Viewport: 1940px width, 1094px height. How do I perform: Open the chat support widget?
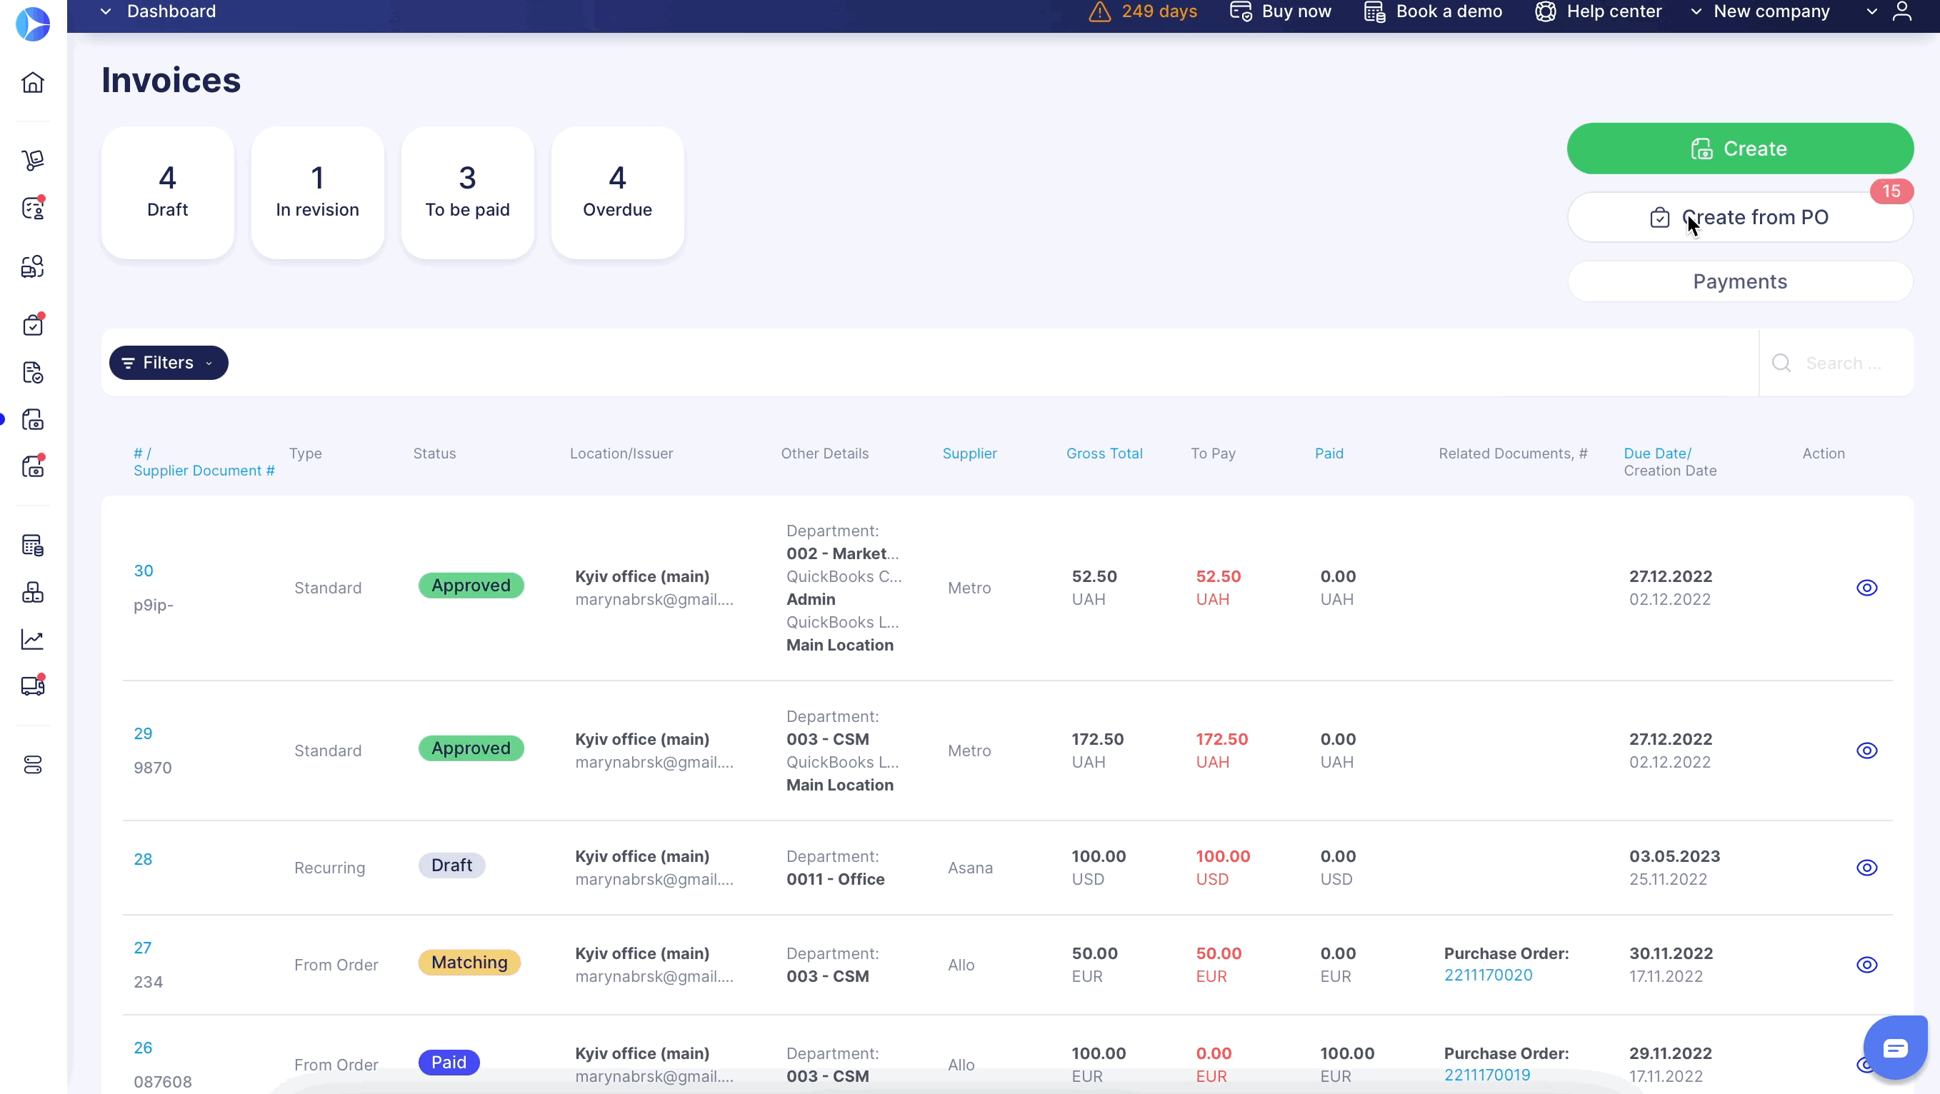tap(1895, 1048)
